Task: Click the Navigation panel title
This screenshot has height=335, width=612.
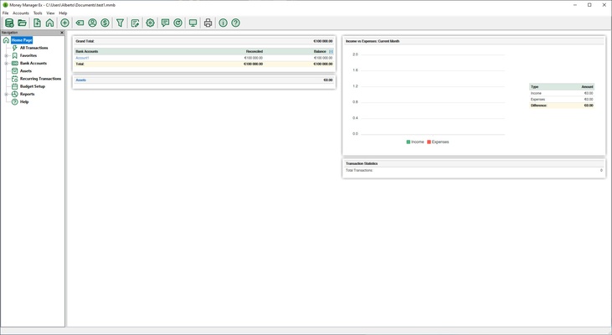Action: coord(10,33)
